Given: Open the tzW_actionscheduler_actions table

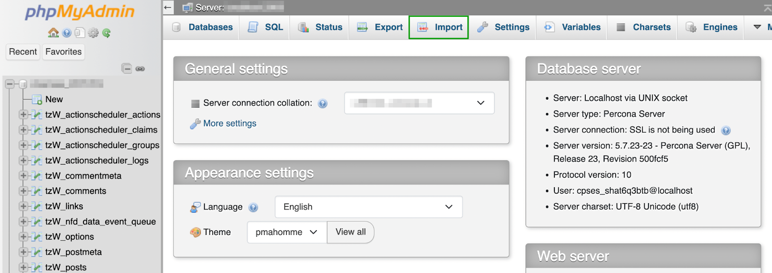Looking at the screenshot, I should [103, 115].
